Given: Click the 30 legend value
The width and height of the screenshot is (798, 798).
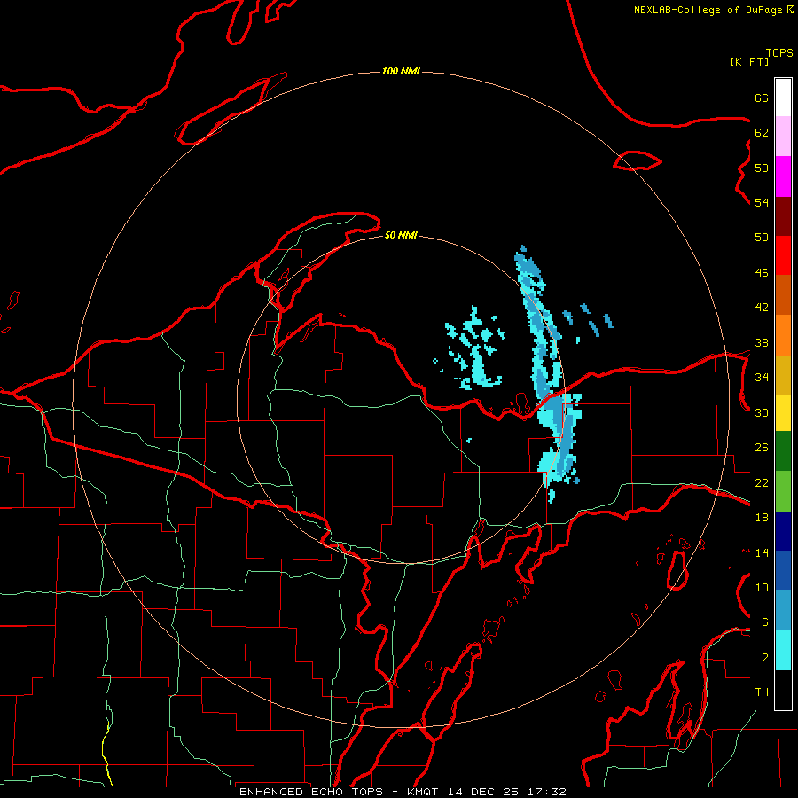Looking at the screenshot, I should tap(762, 412).
